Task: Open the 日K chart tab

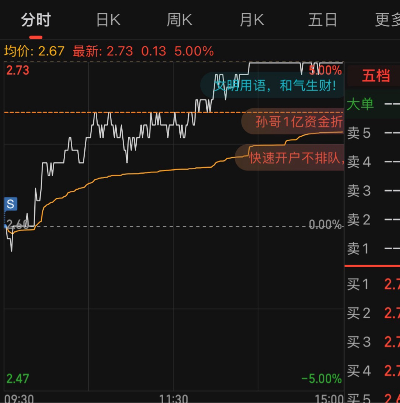Action: (x=108, y=20)
